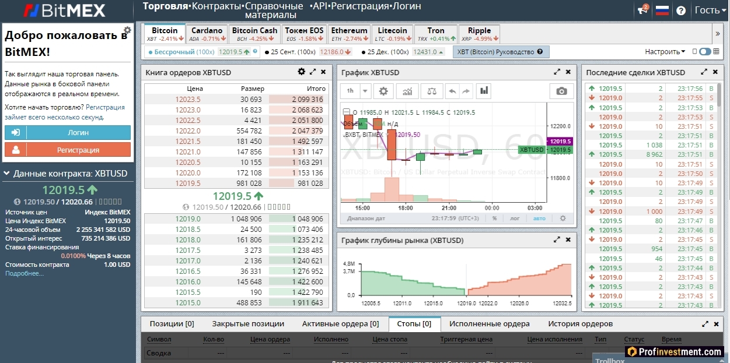Viewport: 730px width, 363px height.
Task: Click ask price 12023.5 in order book
Action: coord(188,100)
